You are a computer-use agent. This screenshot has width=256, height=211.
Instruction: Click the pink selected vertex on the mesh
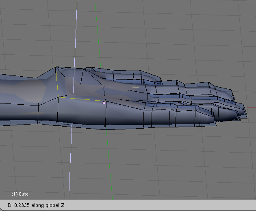pos(104,103)
